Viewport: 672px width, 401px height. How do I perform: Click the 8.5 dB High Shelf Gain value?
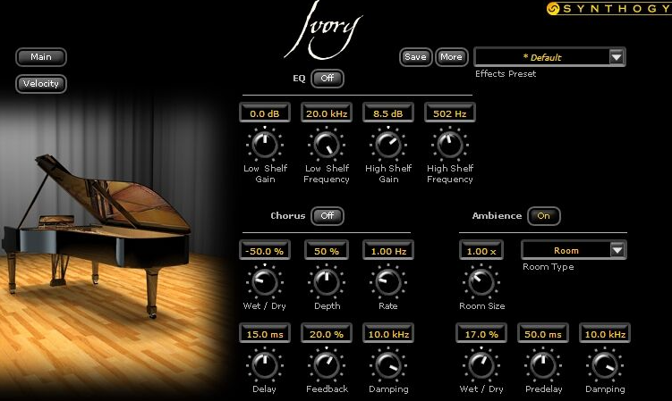(388, 113)
